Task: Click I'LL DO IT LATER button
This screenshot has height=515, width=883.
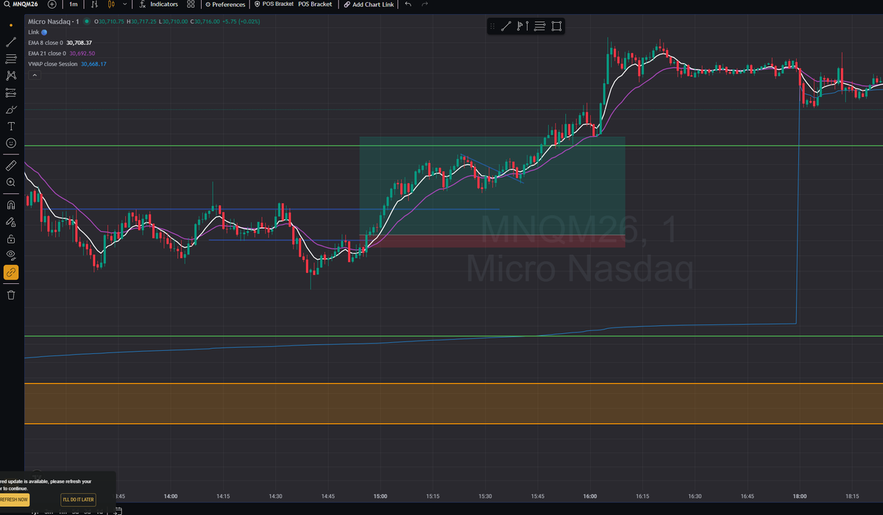Action: (79, 500)
